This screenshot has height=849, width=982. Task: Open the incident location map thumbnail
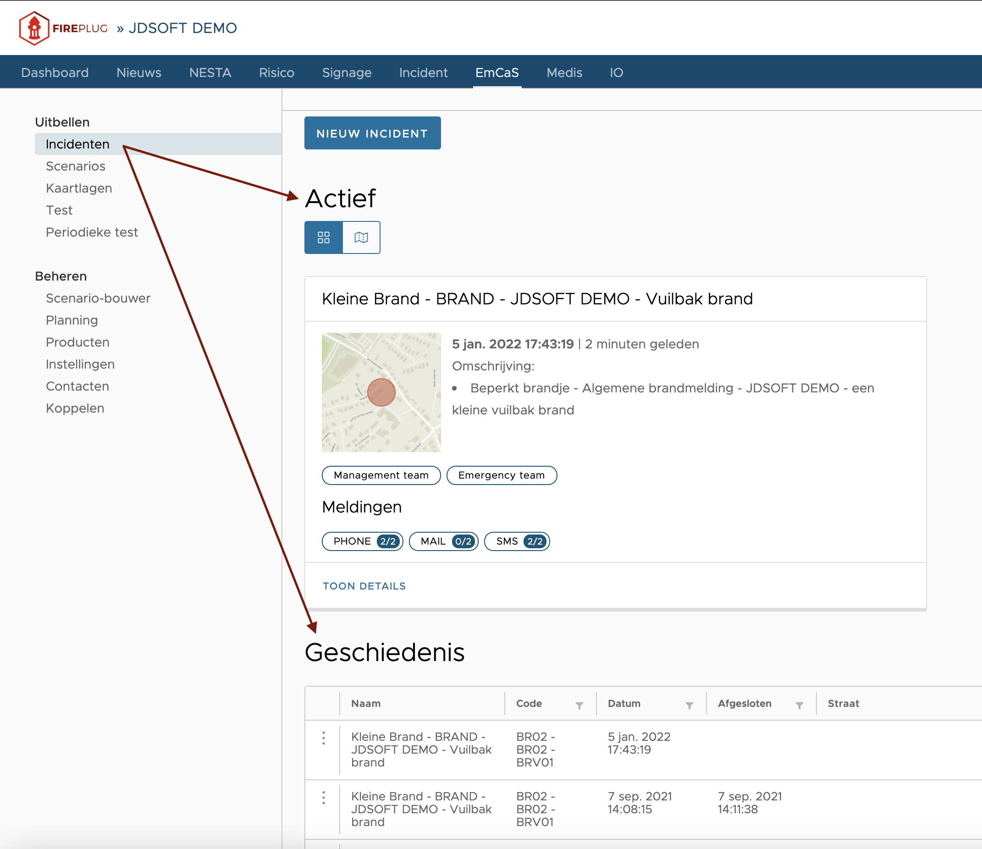(x=381, y=392)
